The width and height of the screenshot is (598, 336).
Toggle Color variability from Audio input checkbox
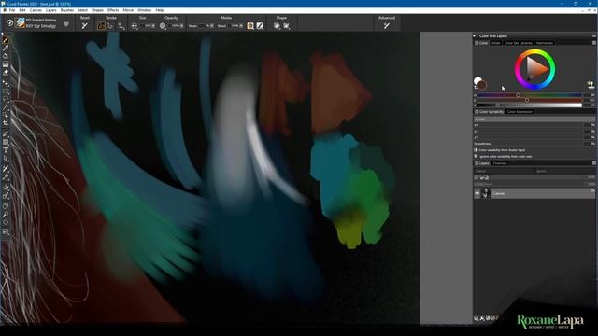pos(476,150)
